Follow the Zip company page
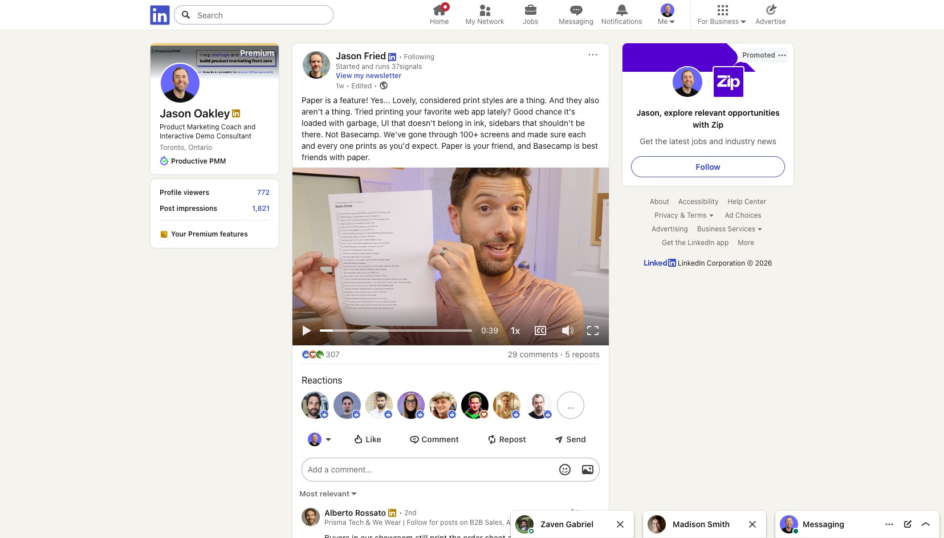This screenshot has height=538, width=944. [708, 167]
